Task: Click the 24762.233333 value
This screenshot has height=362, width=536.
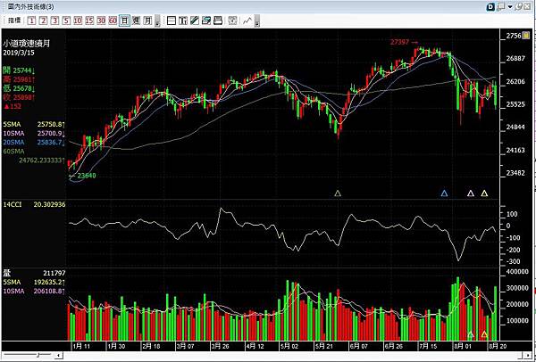Action: [42, 160]
